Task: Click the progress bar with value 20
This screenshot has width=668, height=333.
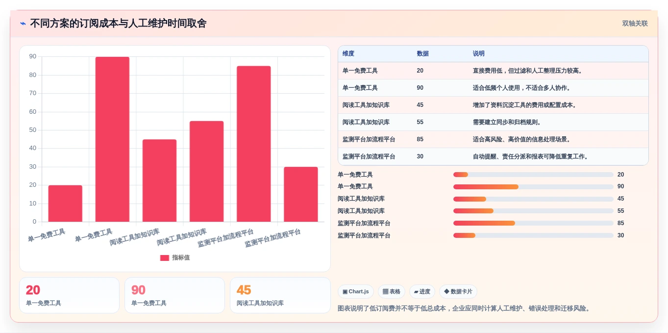Action: click(533, 175)
